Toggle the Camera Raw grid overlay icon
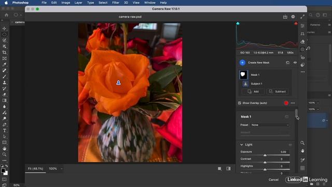Image resolution: width=332 pixels, height=187 pixels. click(x=302, y=168)
